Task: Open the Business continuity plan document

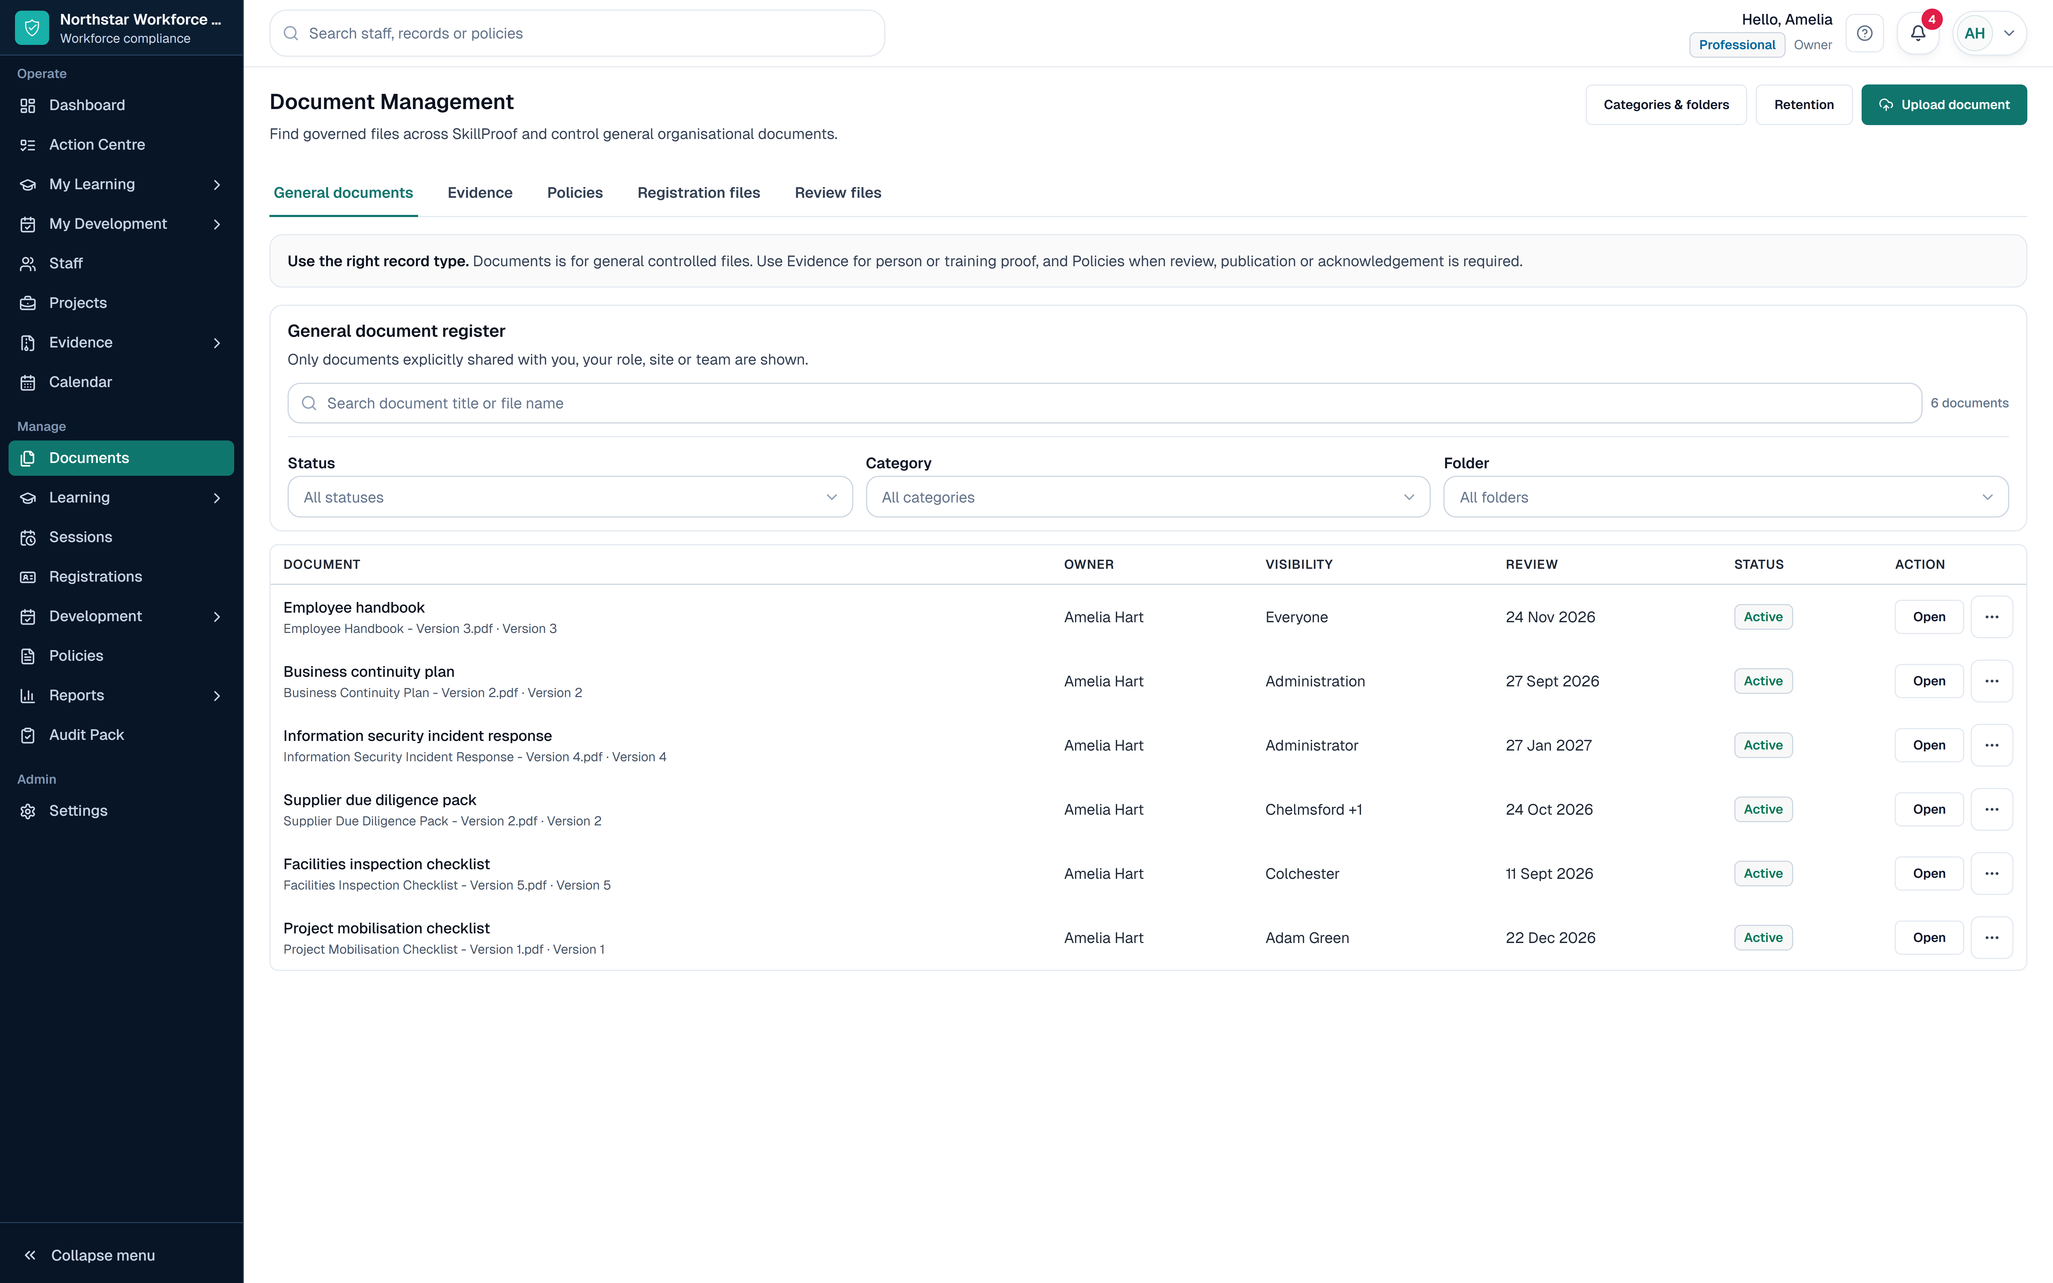Action: click(1929, 681)
